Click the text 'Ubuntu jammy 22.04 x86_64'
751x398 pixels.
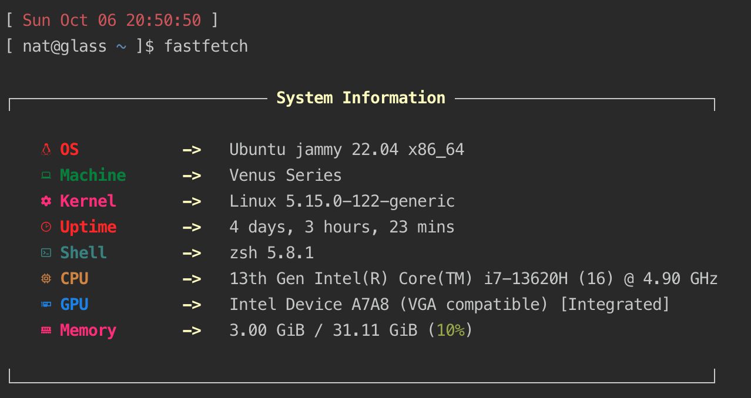tap(347, 150)
